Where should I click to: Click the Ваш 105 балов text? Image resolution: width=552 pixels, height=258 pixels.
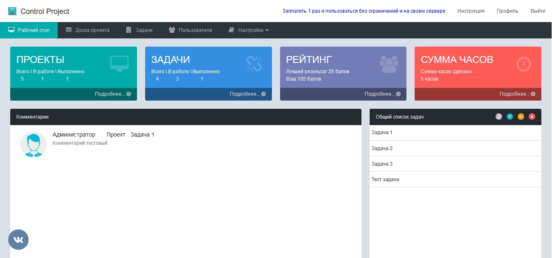click(x=303, y=79)
